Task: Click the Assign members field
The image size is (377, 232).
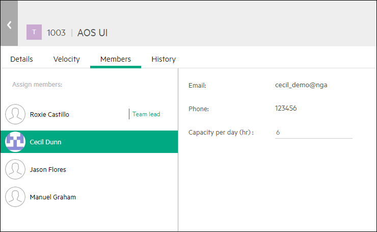Action: pyautogui.click(x=37, y=85)
